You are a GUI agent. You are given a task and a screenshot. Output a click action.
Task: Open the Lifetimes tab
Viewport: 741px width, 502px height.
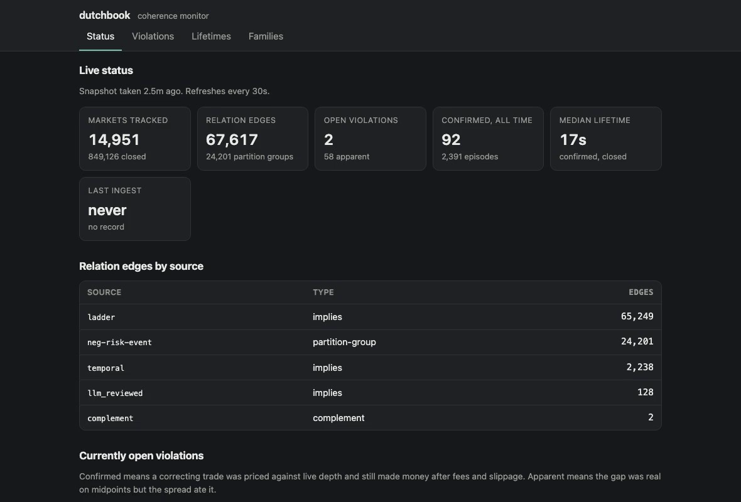(x=211, y=36)
